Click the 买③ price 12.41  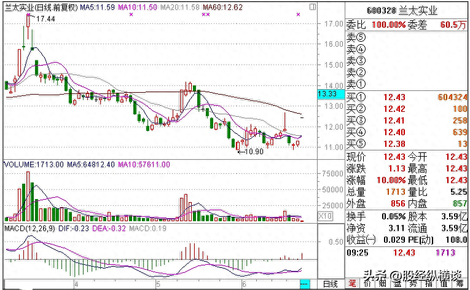(x=394, y=121)
